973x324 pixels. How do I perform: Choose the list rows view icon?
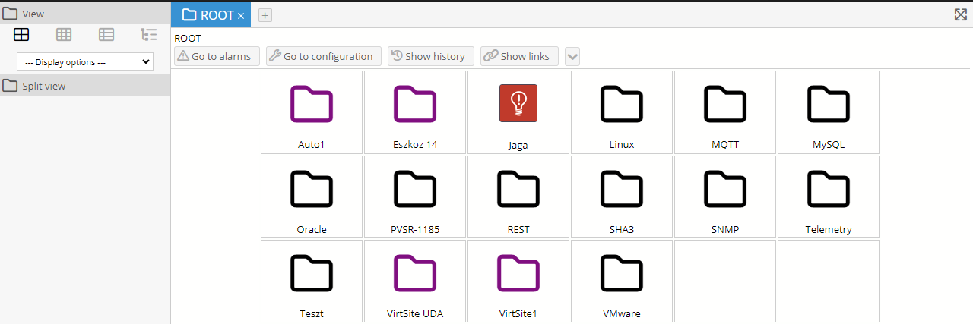(106, 34)
